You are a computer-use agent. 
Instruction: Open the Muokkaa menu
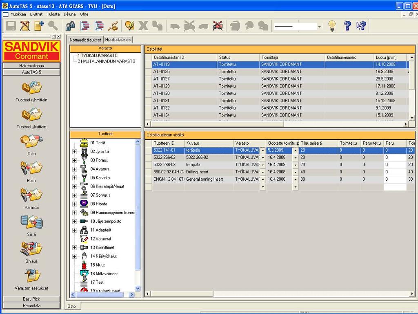[x=18, y=14]
